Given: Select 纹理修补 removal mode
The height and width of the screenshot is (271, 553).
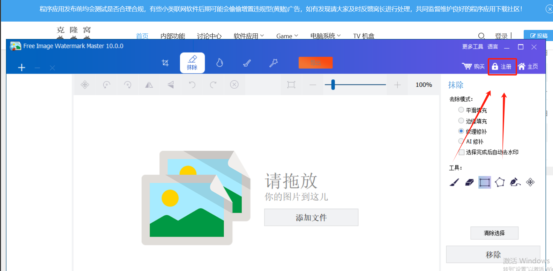Looking at the screenshot, I should coord(461,131).
